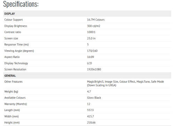Select the Gloss Black colour value
174x126 pixels.
(94, 98)
